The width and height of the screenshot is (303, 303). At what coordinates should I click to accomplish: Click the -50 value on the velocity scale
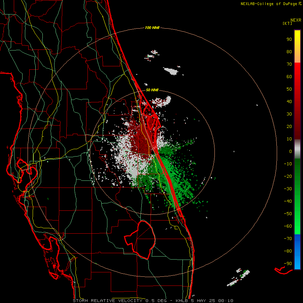pos(288,213)
